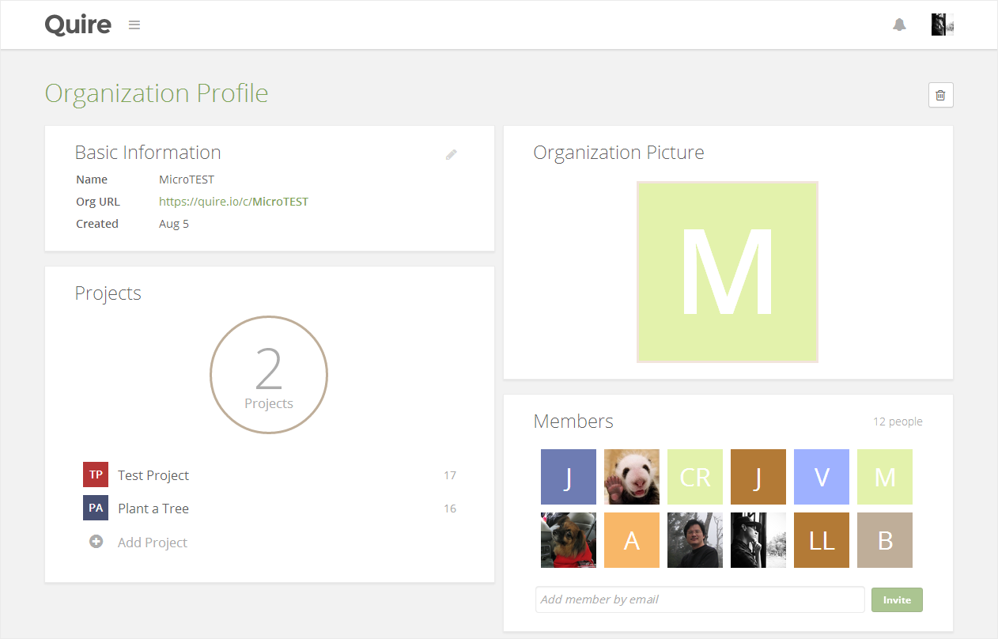Select the purple J member avatar
This screenshot has height=639, width=998.
point(569,477)
